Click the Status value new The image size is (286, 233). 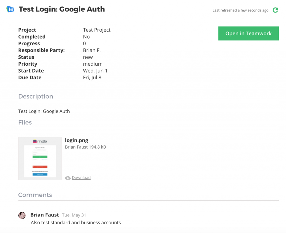coord(88,57)
